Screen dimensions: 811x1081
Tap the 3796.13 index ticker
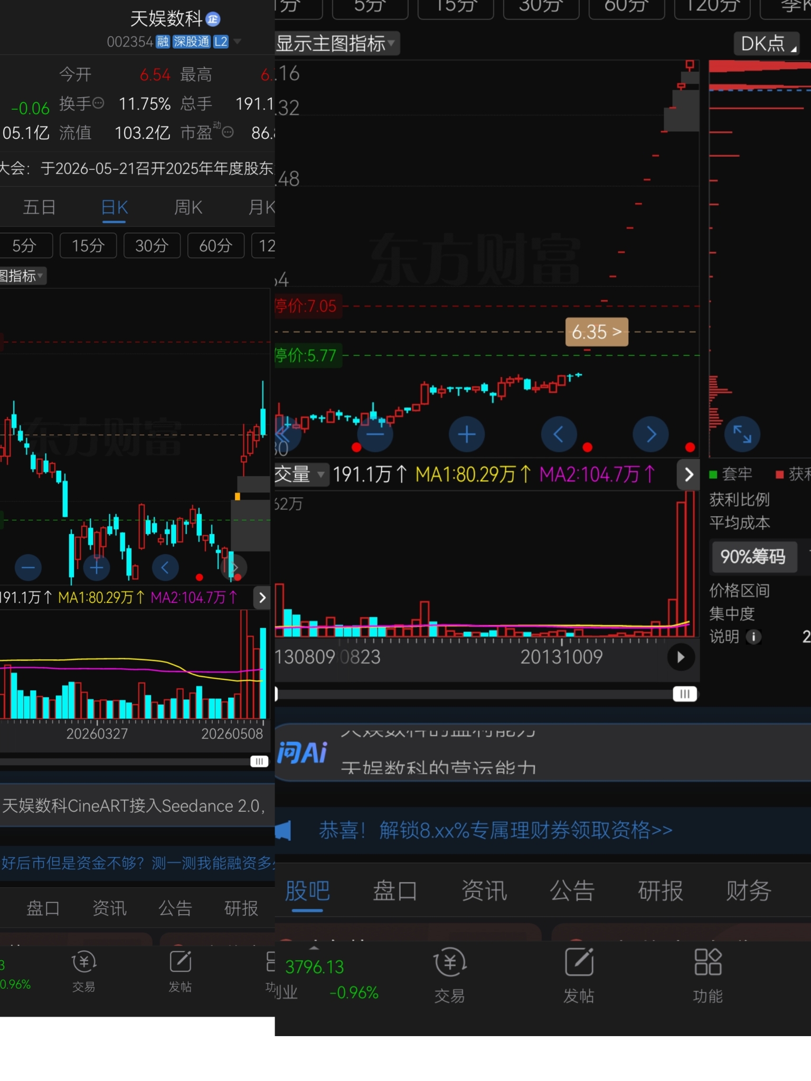point(315,967)
